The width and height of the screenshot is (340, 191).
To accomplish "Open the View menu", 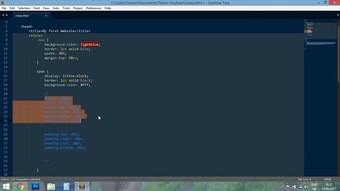I will [46, 8].
